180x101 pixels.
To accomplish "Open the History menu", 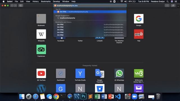I will tap(35, 1).
